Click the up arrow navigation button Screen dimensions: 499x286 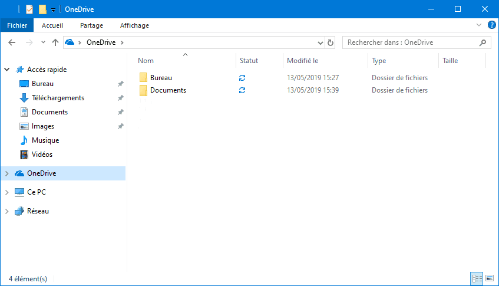pos(55,42)
